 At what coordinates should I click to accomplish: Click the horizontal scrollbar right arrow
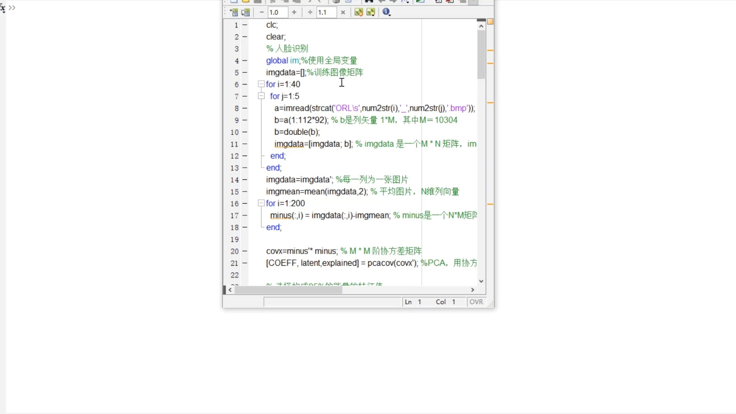point(473,290)
